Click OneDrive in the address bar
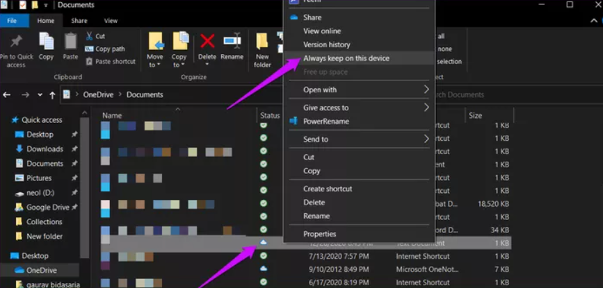Screen dimensions: 603x288 pyautogui.click(x=98, y=94)
